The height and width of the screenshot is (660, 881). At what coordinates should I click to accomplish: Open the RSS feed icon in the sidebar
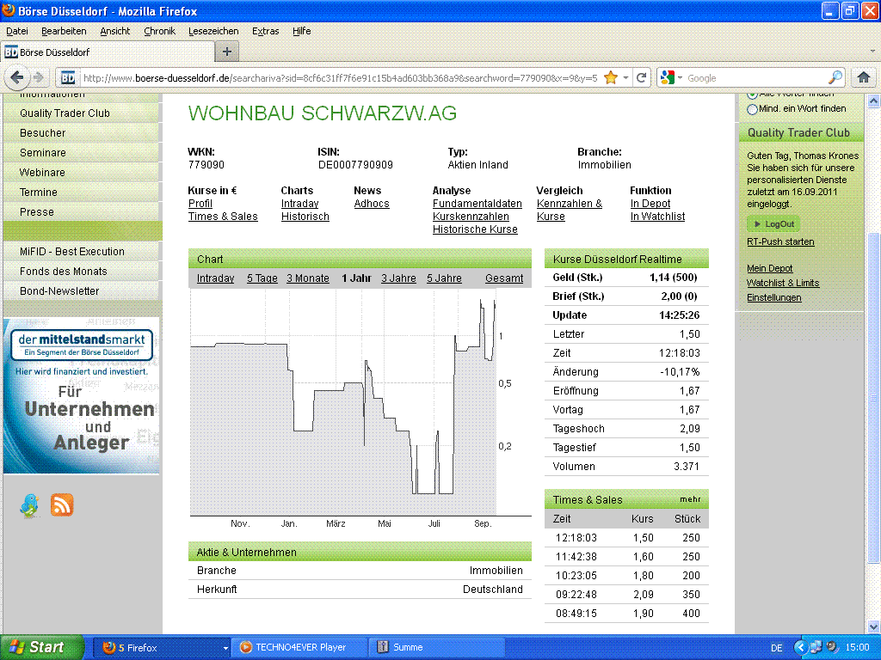click(62, 507)
